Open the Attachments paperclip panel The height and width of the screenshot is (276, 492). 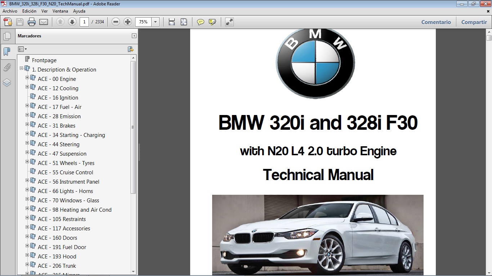pyautogui.click(x=7, y=67)
